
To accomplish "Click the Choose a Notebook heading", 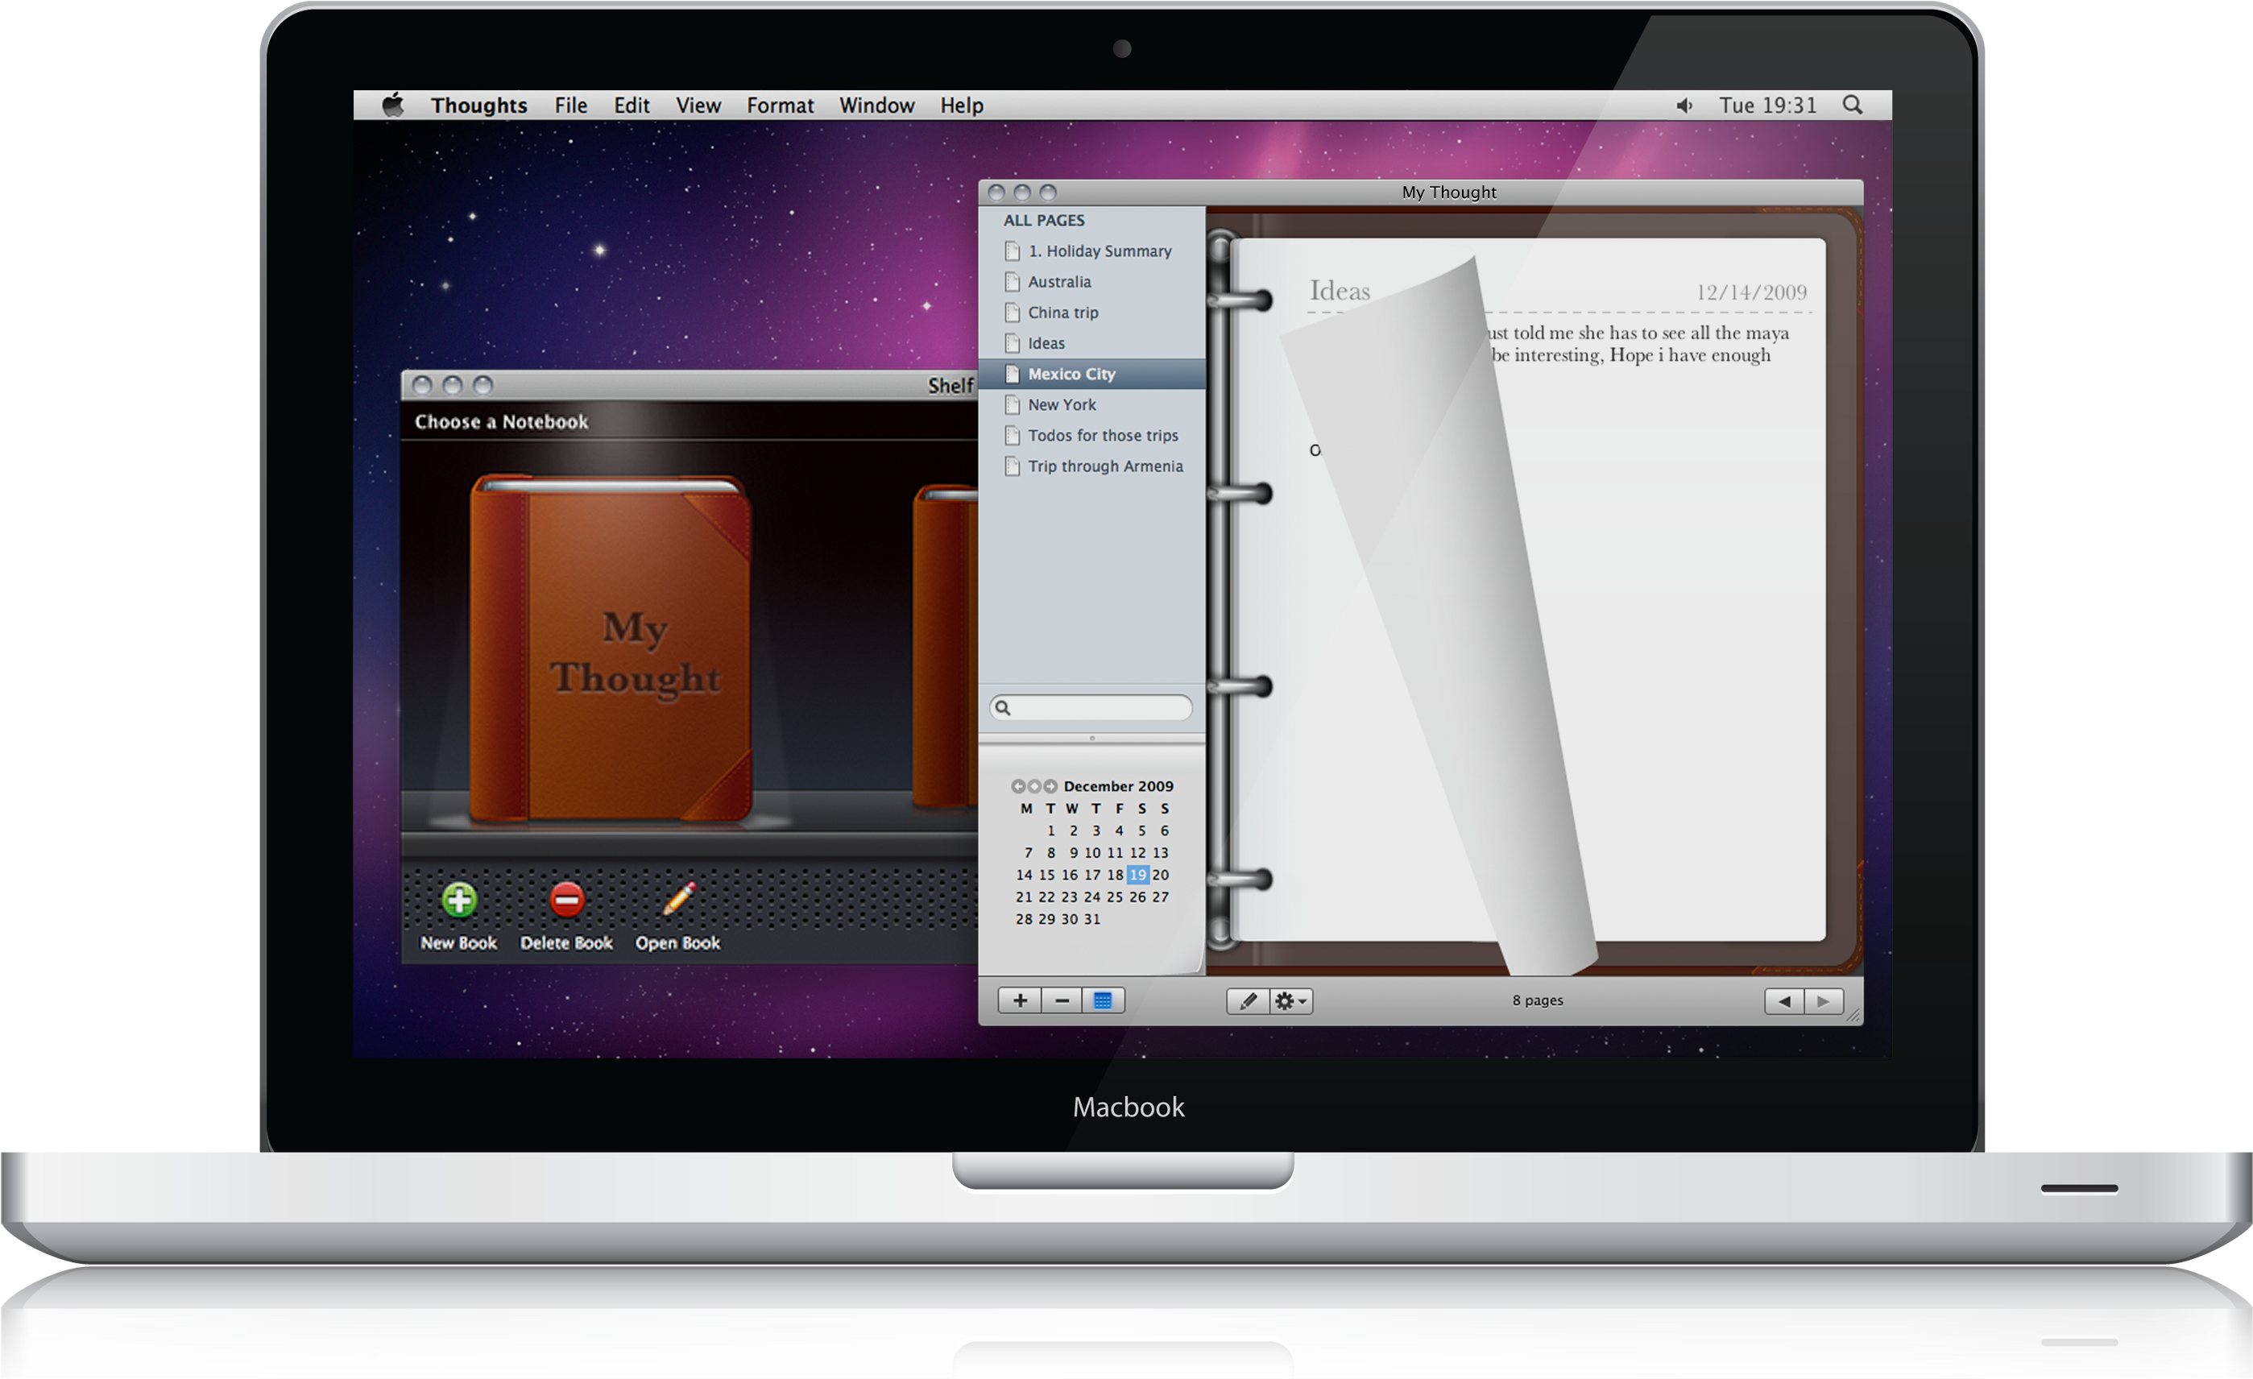I will coord(501,421).
